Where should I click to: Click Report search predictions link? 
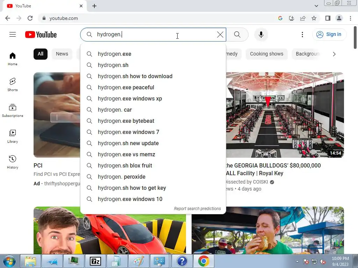197,209
